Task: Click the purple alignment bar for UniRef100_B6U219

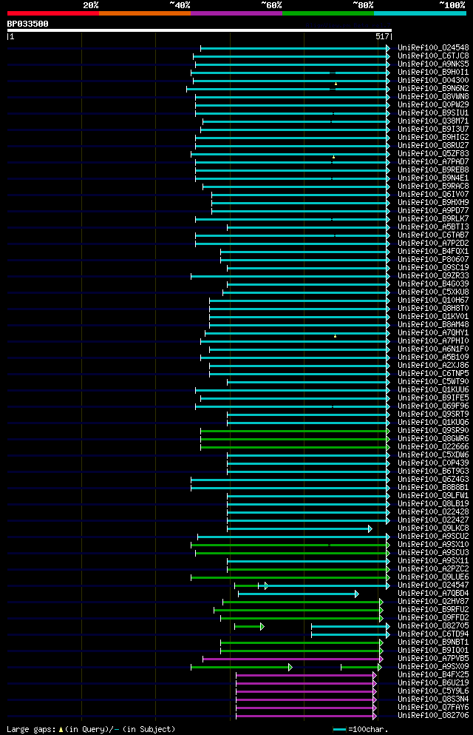Action: [306, 683]
